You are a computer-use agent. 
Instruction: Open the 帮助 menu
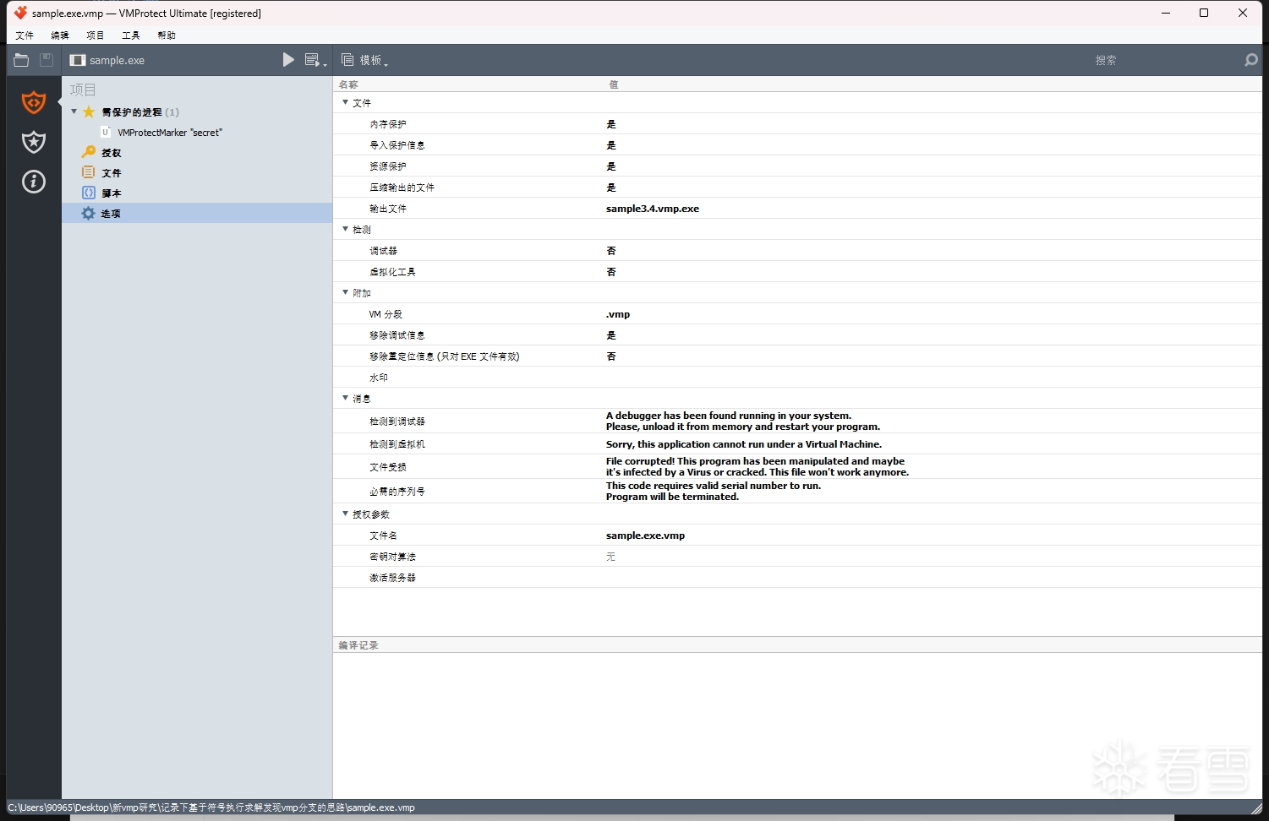pyautogui.click(x=167, y=35)
